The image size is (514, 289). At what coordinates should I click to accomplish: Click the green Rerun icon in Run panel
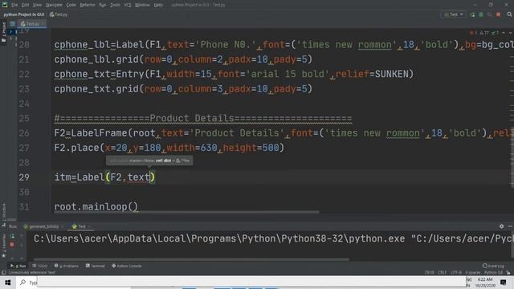tap(12, 236)
